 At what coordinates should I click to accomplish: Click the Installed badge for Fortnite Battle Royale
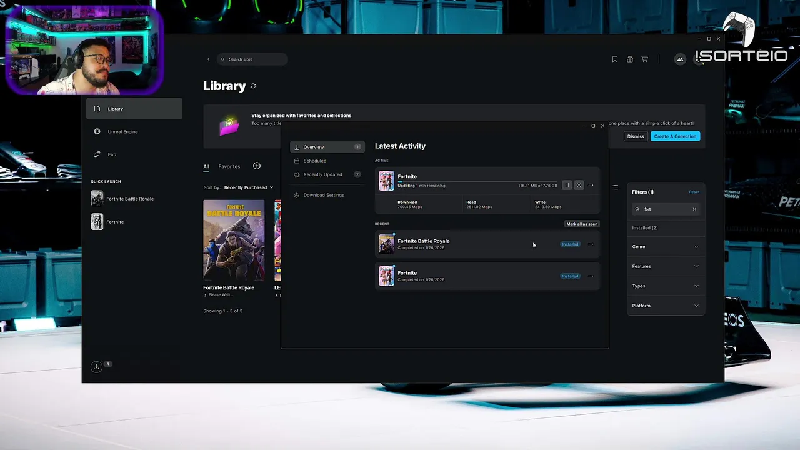click(570, 244)
